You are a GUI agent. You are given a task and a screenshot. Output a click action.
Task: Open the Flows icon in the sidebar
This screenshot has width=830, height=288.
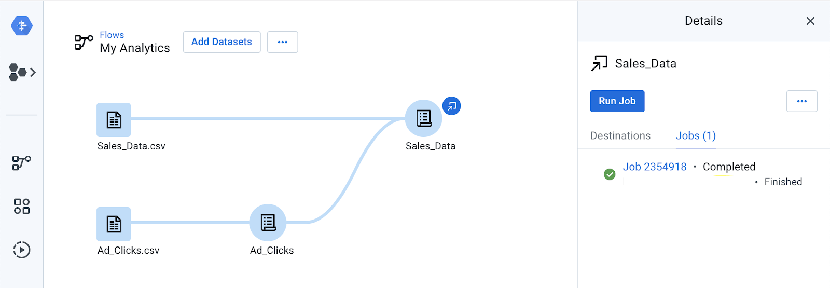click(22, 163)
